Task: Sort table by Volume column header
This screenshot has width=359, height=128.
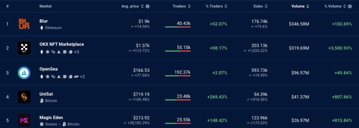Action: (300, 6)
